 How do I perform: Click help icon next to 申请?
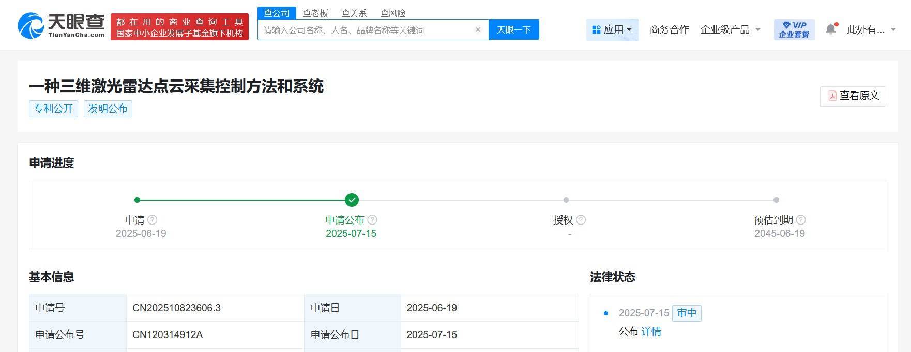[x=152, y=220]
